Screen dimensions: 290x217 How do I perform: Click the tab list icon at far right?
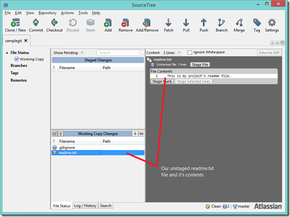283,43
